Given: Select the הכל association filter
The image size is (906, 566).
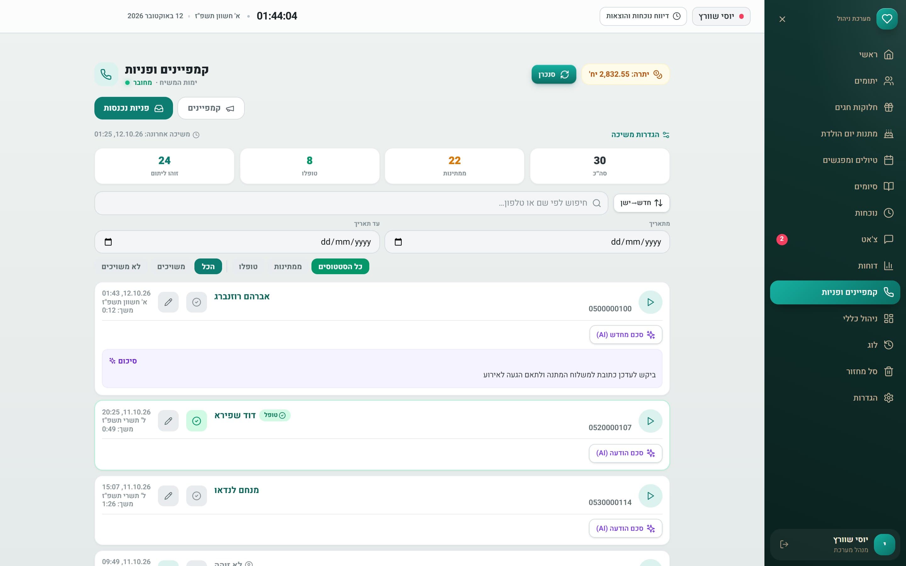Looking at the screenshot, I should tap(208, 267).
